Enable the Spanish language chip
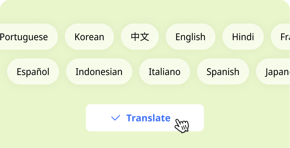This screenshot has height=148, width=290. 223,72
